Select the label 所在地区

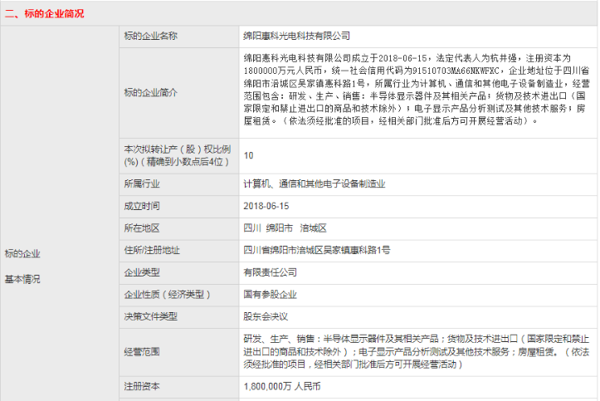(142, 228)
